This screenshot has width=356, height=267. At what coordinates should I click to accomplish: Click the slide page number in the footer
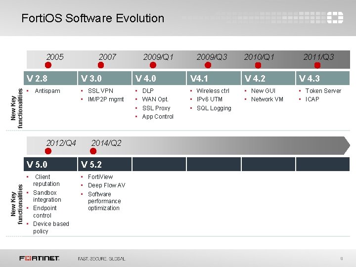(x=342, y=259)
